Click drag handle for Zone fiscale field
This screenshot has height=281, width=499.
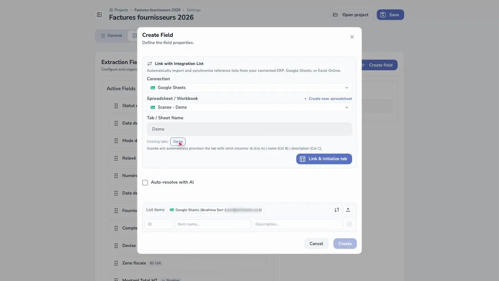[x=116, y=263]
